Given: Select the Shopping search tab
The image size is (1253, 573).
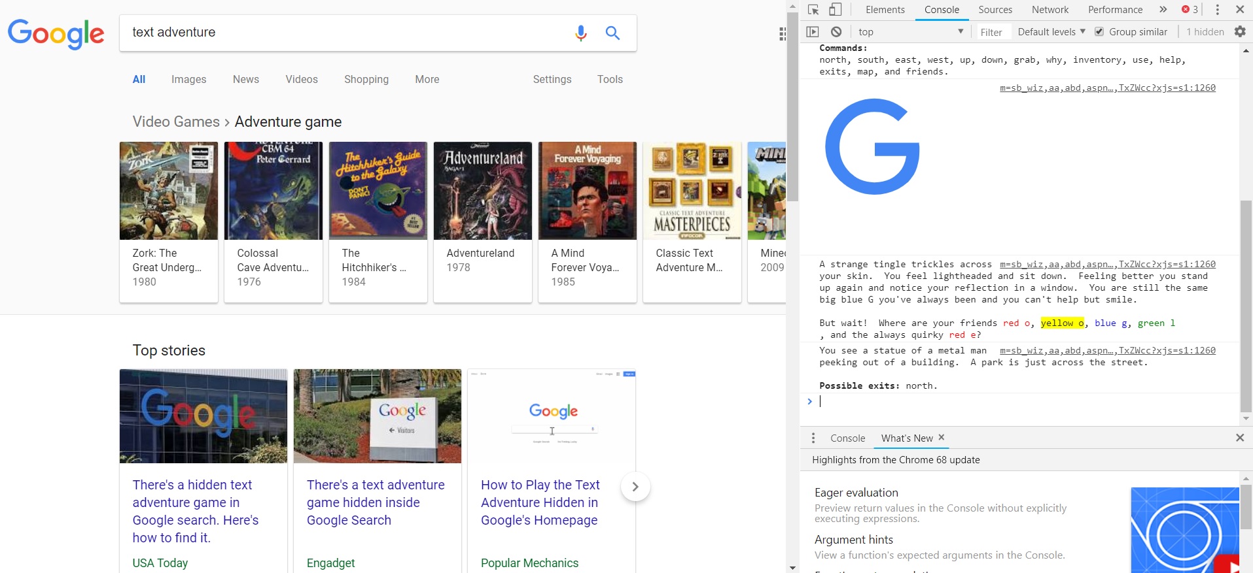Looking at the screenshot, I should pyautogui.click(x=366, y=80).
